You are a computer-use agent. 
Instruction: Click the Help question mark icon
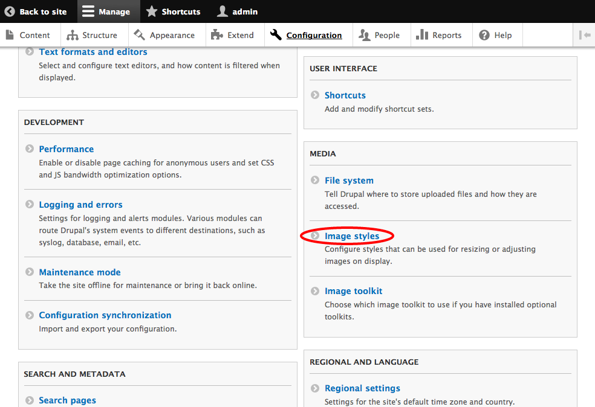pyautogui.click(x=484, y=35)
